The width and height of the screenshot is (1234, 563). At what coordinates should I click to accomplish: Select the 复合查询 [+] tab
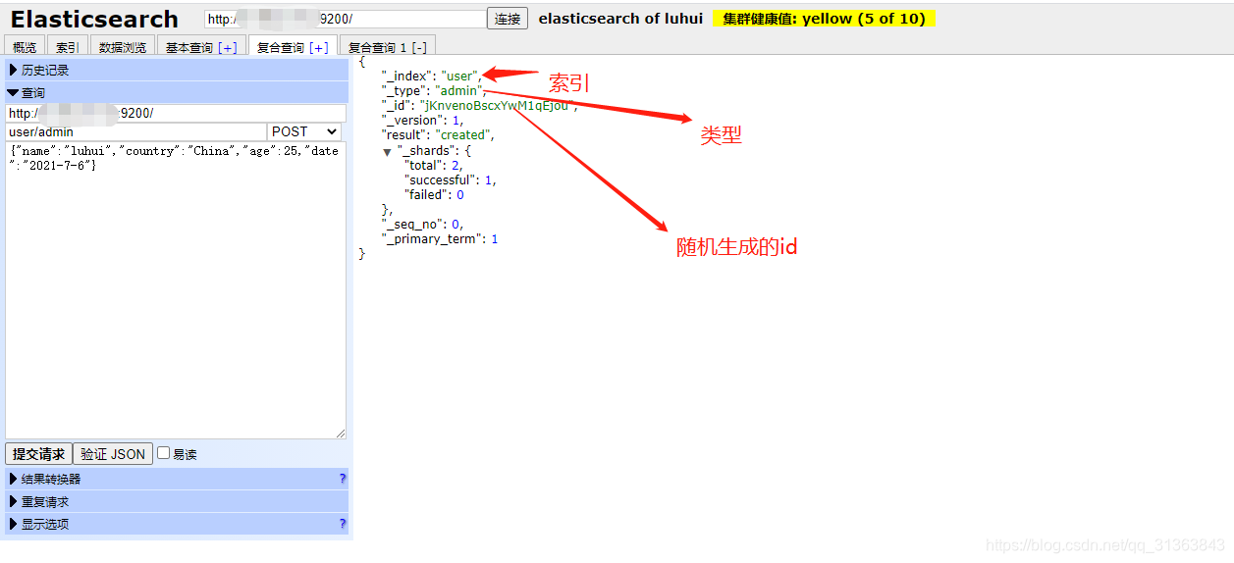click(293, 46)
